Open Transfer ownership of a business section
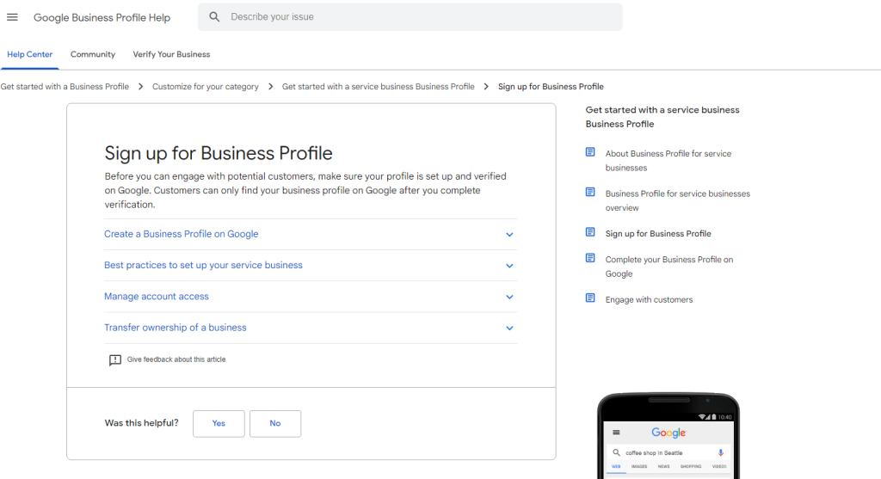The height and width of the screenshot is (479, 881). point(176,328)
